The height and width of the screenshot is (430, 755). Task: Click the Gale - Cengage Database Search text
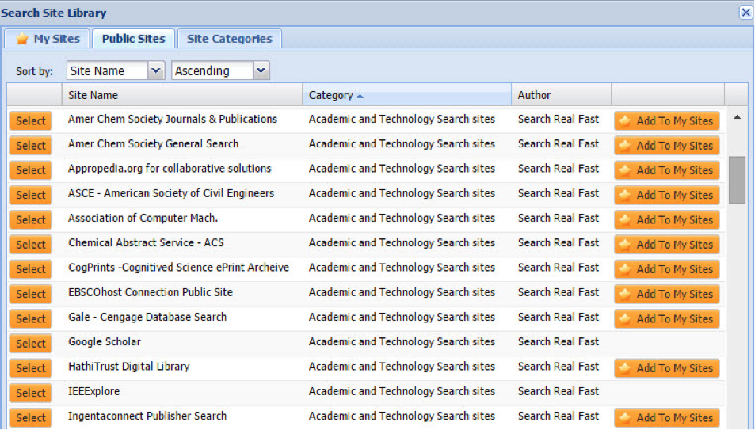pyautogui.click(x=147, y=317)
